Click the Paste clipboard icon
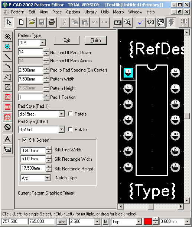The height and width of the screenshot is (227, 192). coord(85,22)
